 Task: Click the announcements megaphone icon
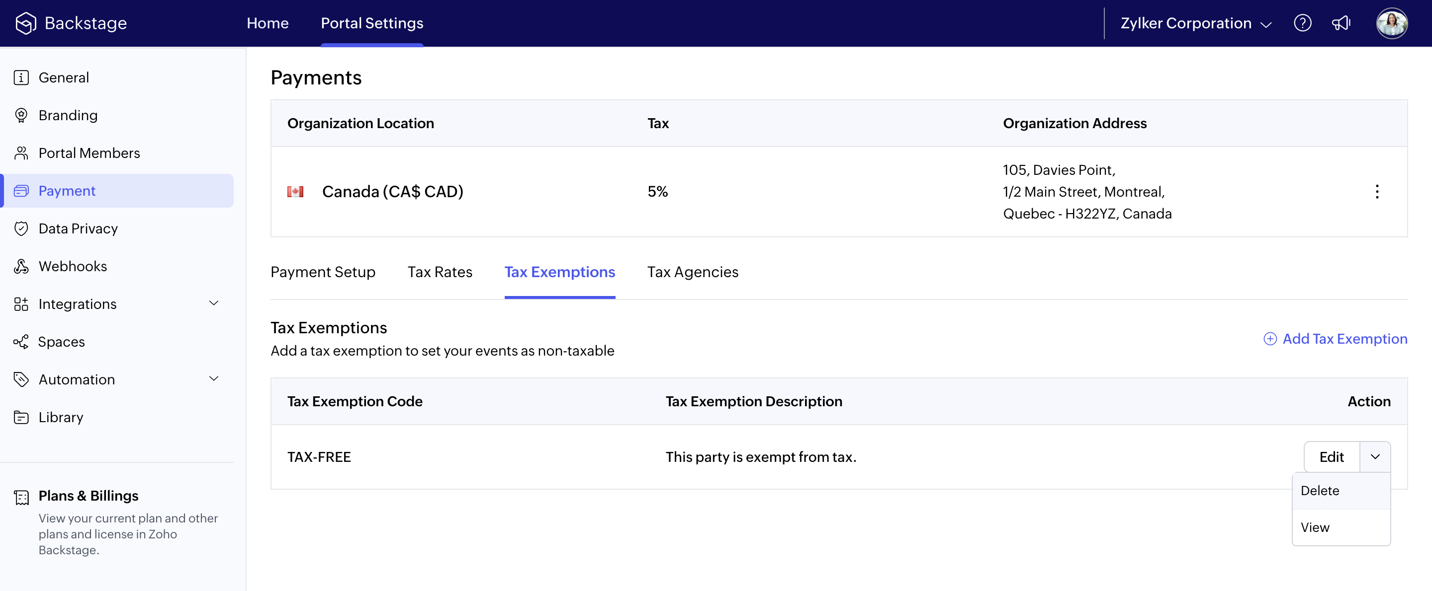[1341, 23]
